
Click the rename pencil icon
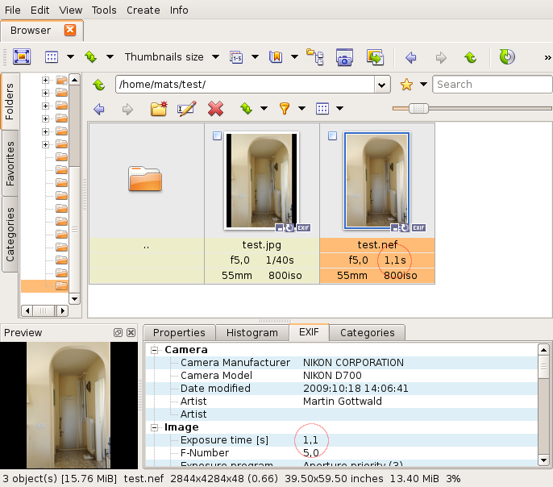186,109
